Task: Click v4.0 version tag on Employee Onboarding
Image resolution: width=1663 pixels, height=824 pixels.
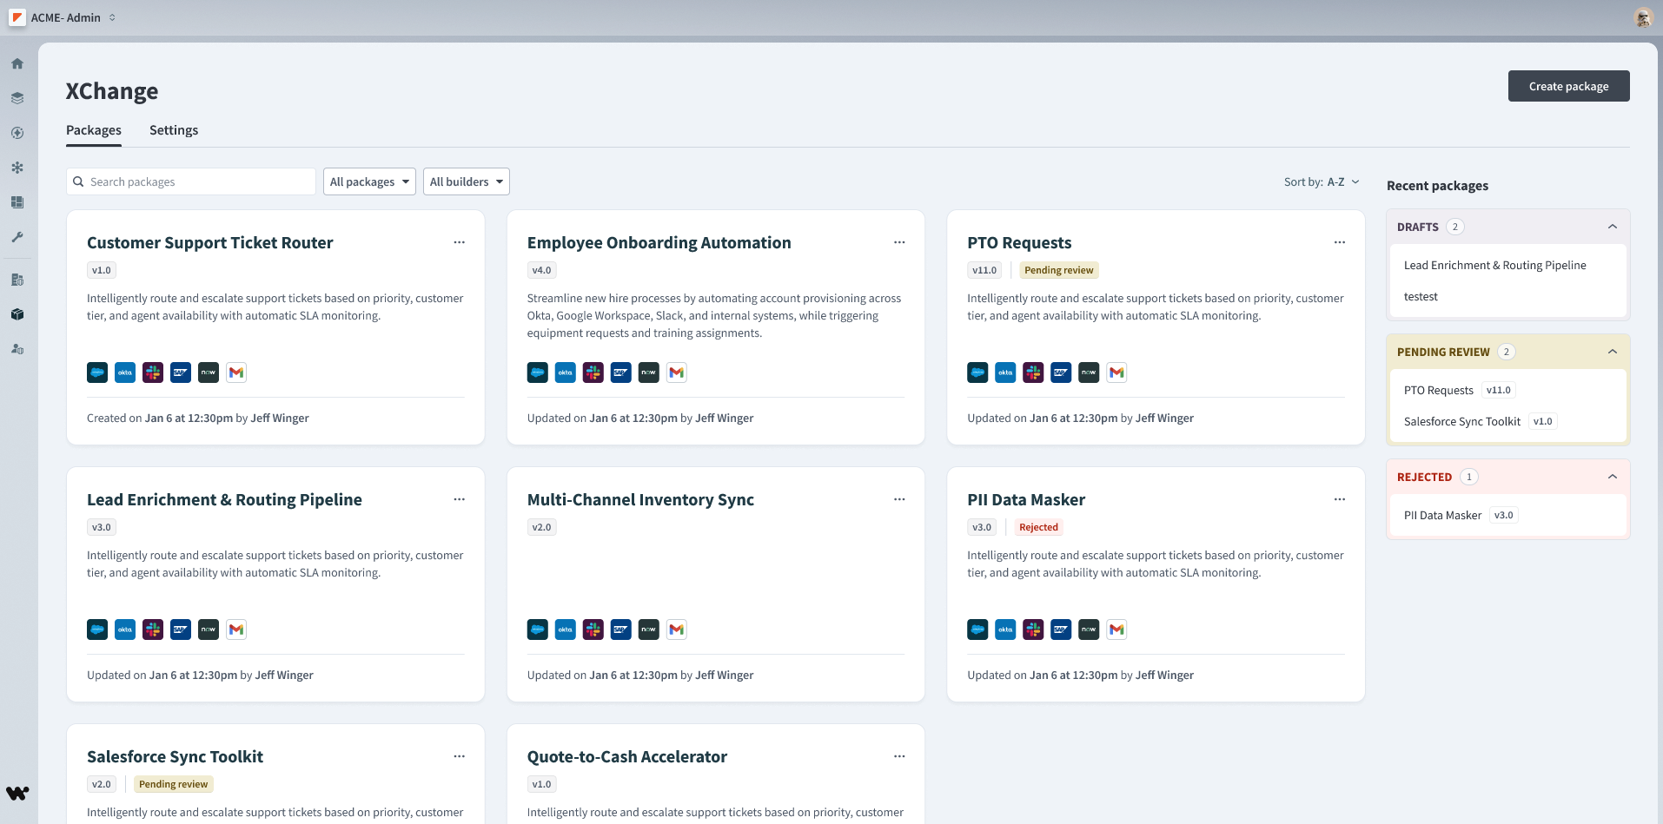Action: (x=541, y=270)
